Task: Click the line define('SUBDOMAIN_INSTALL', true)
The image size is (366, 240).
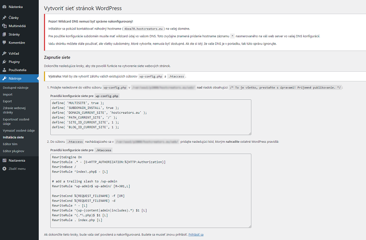Action: (85, 108)
